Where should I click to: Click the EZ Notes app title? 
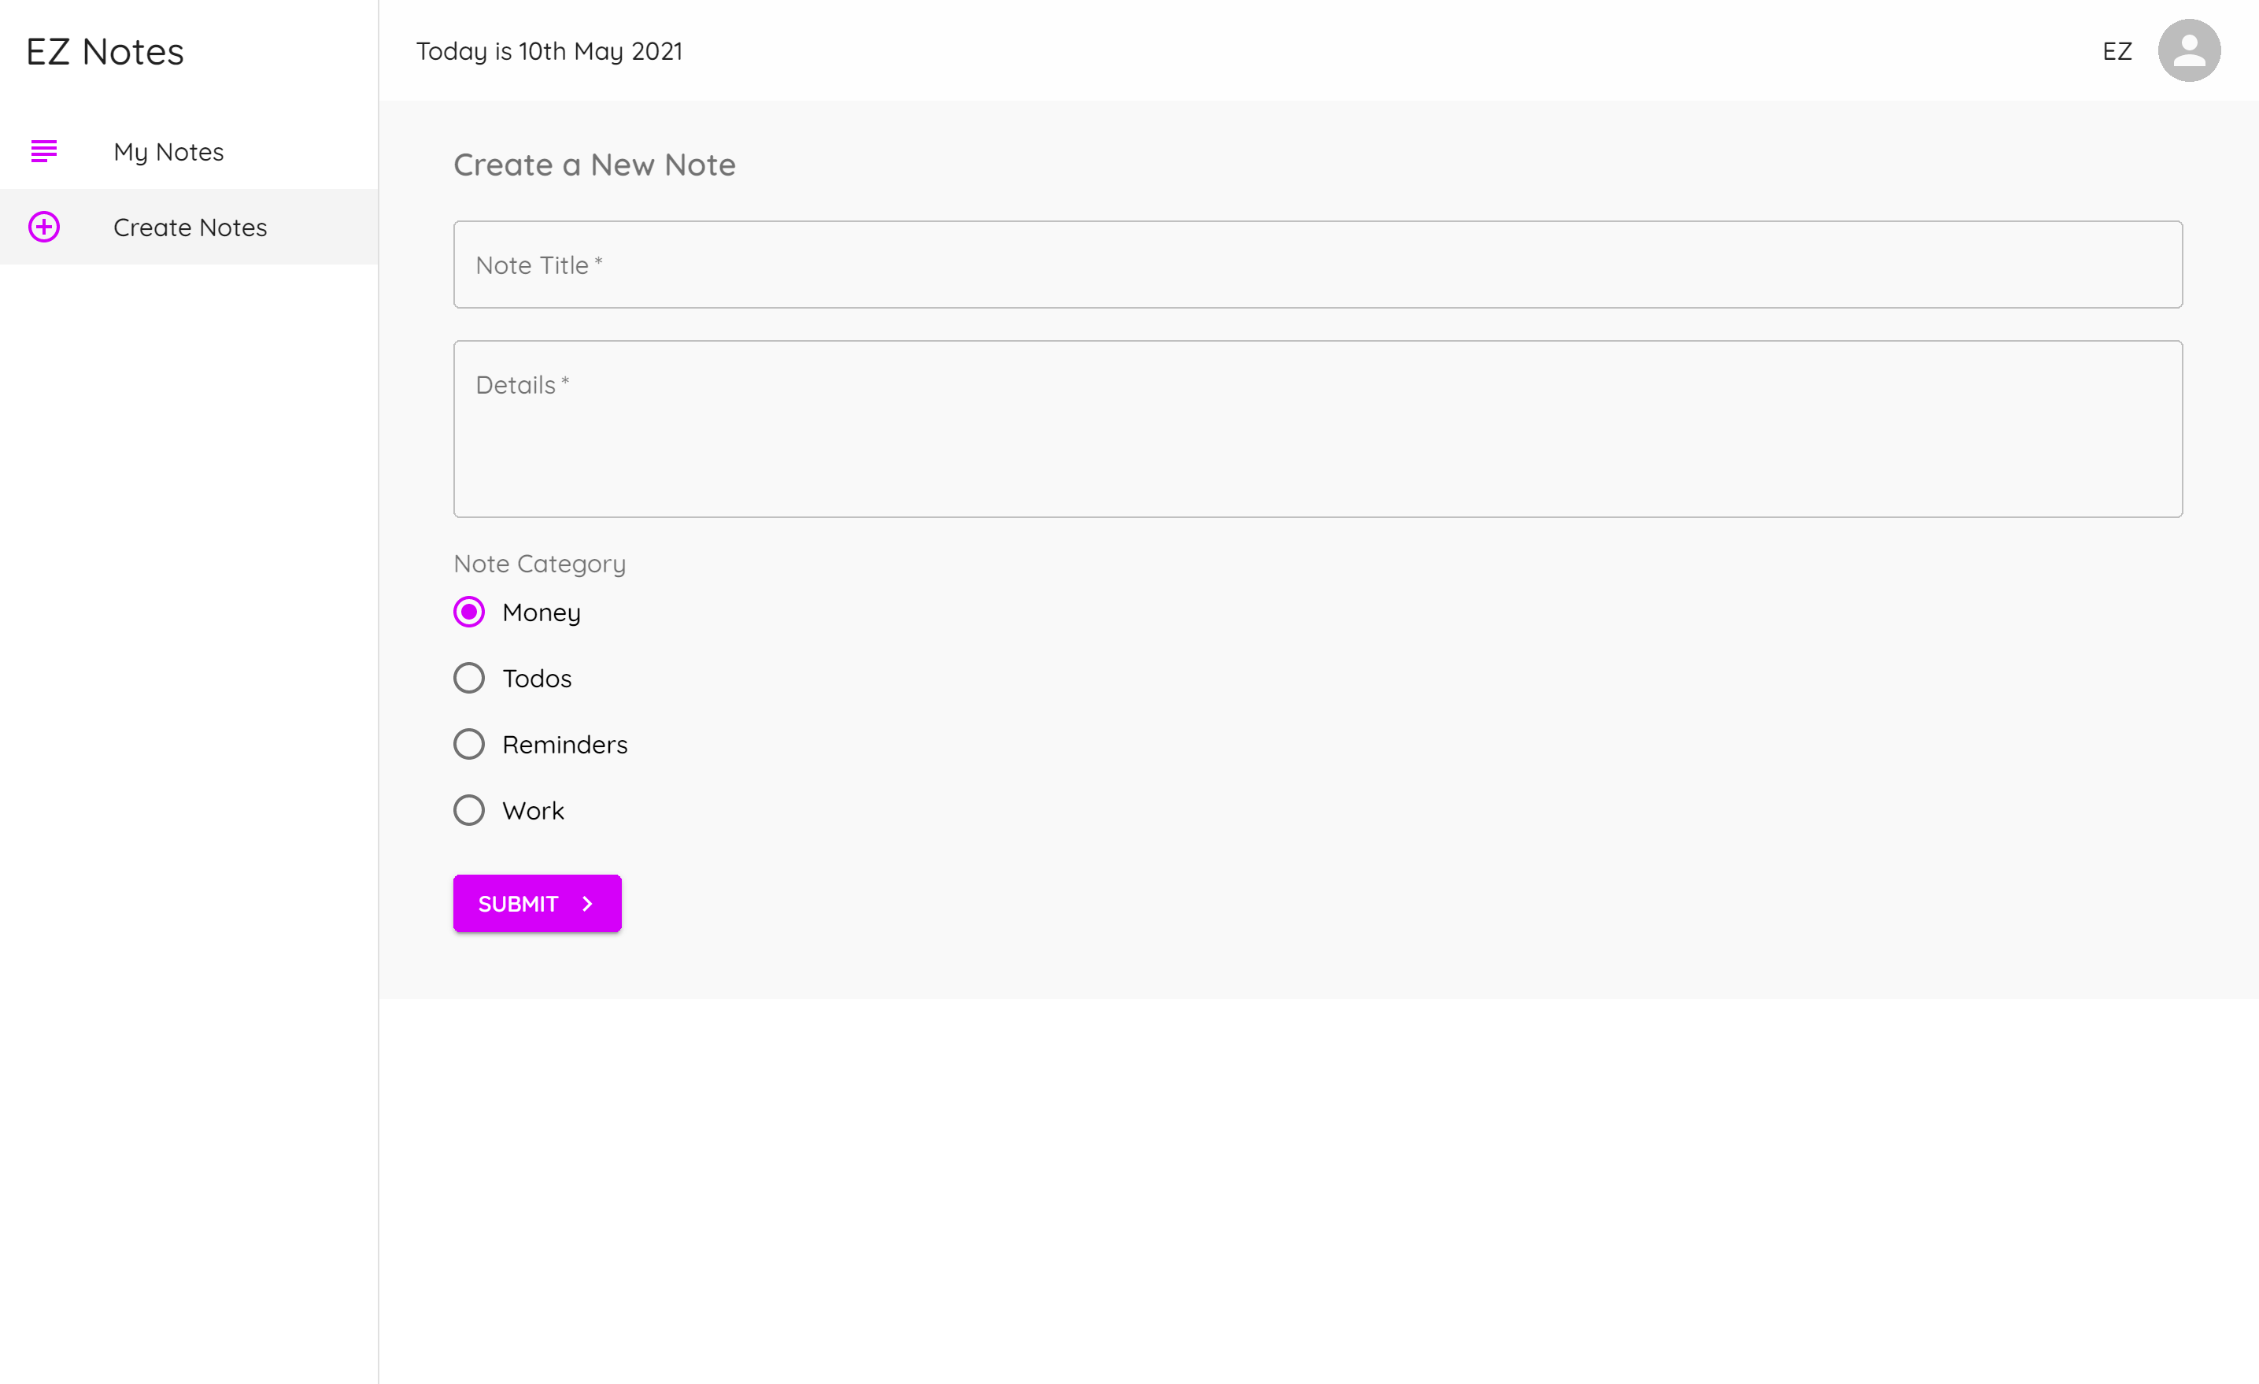105,51
